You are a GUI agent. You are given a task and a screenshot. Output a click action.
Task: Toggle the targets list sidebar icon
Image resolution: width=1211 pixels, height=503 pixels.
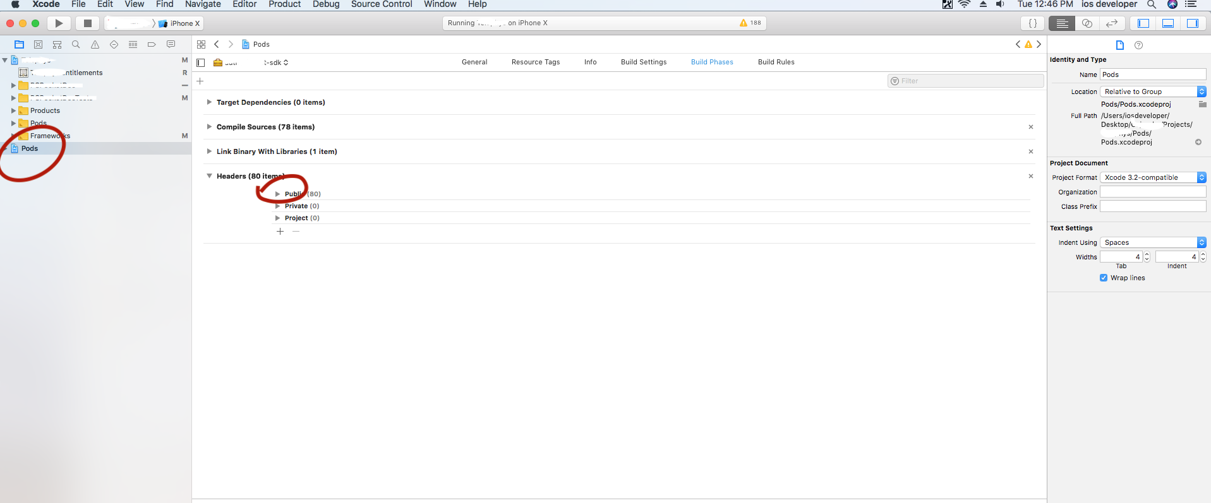point(201,62)
